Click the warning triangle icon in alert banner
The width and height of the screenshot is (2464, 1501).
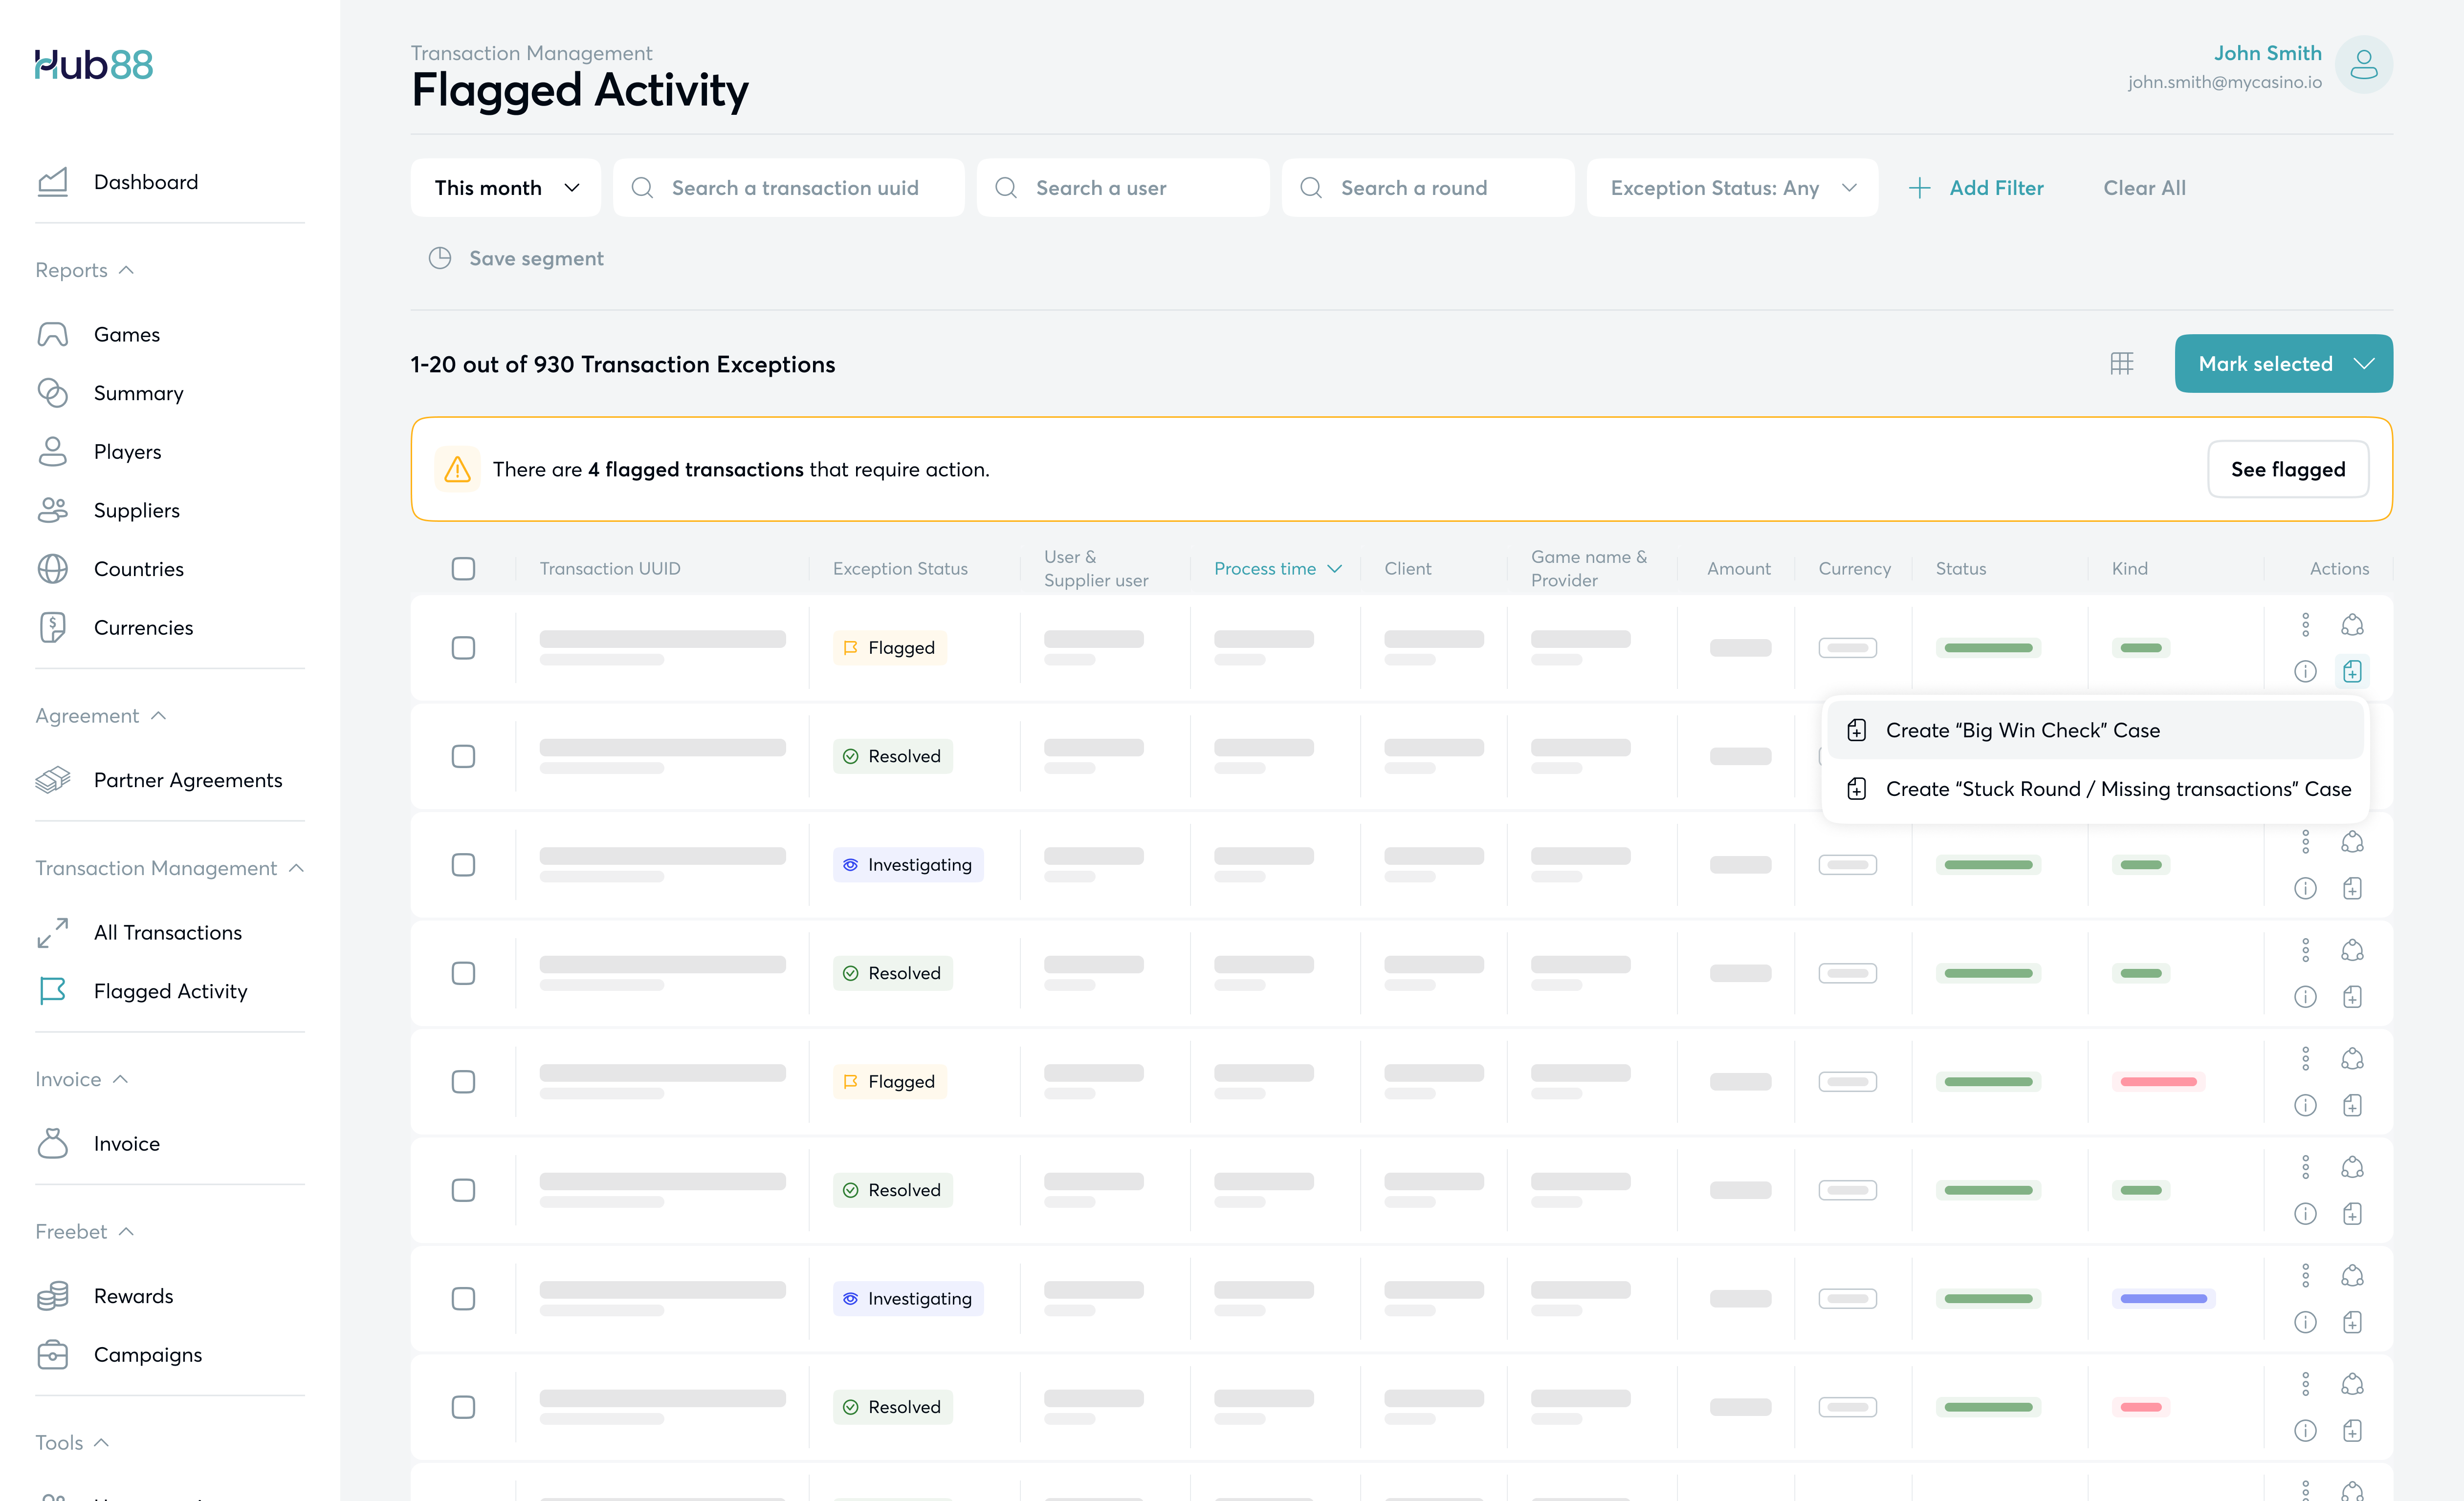457,470
